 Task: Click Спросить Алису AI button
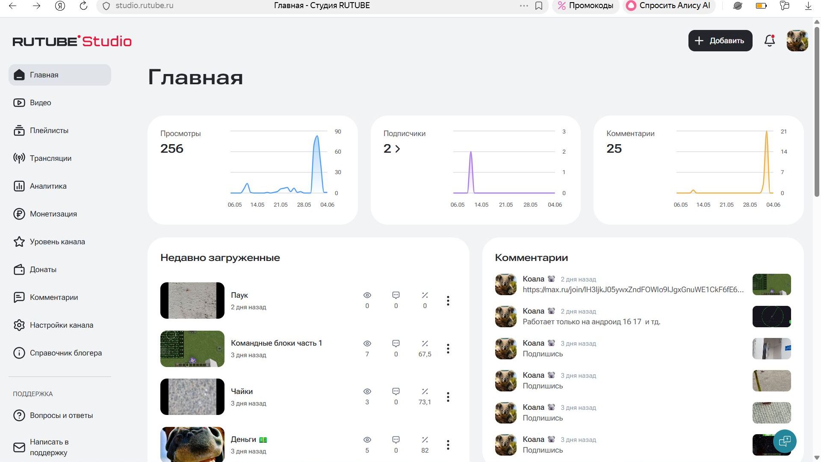669,6
